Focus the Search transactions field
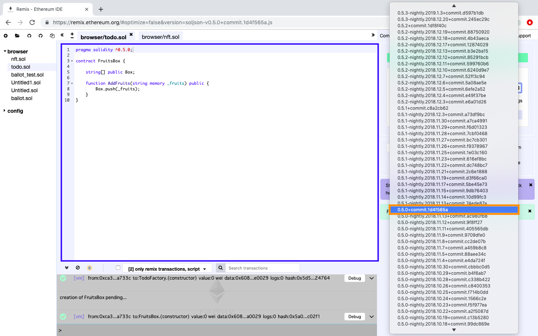538x336 pixels. (x=262, y=268)
